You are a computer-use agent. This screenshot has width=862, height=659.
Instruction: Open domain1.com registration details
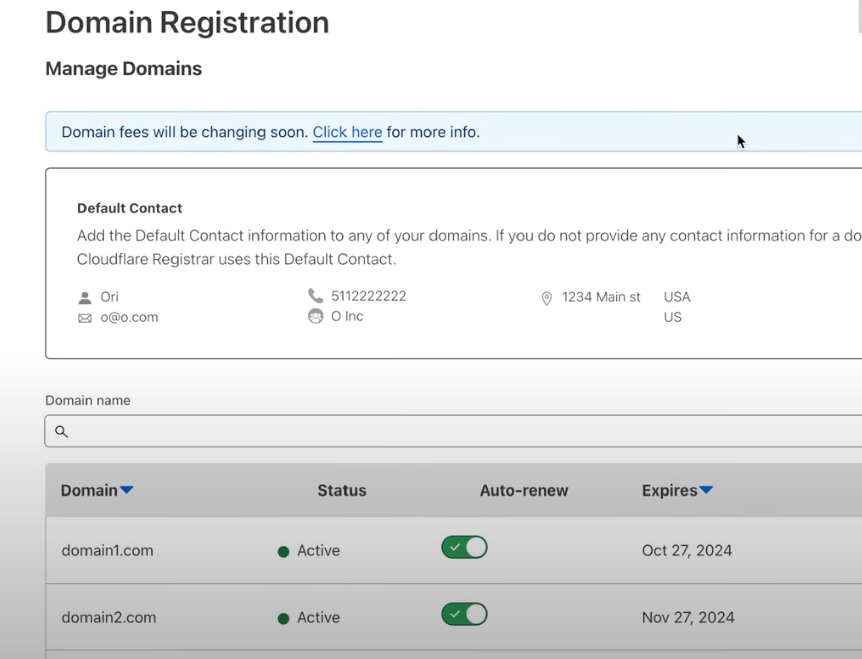107,550
